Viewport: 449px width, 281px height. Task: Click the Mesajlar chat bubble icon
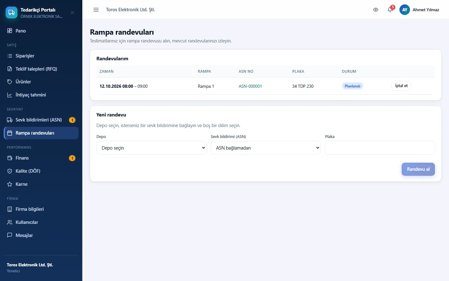[x=10, y=235]
